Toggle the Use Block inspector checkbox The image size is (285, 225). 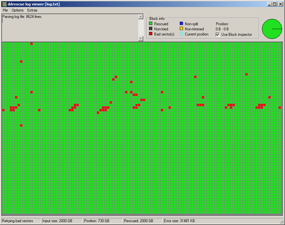(x=218, y=35)
